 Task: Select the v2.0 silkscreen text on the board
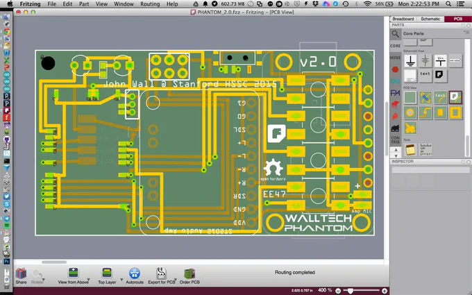(x=318, y=62)
